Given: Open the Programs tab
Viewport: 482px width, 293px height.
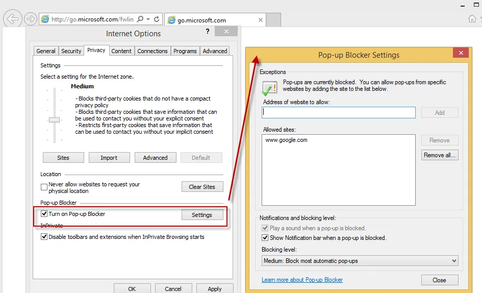Looking at the screenshot, I should tap(185, 51).
